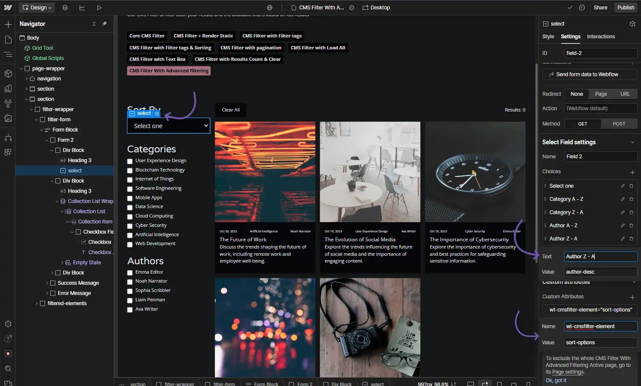Click 'Send form data to Webflow' button
The image size is (641, 386).
pyautogui.click(x=590, y=74)
